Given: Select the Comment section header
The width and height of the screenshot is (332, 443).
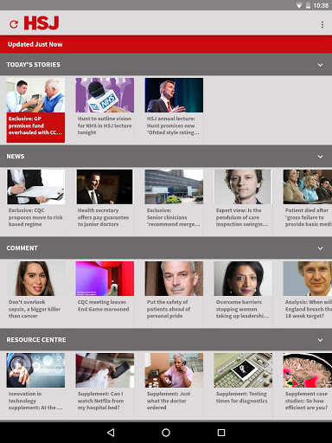Looking at the screenshot, I should point(166,248).
